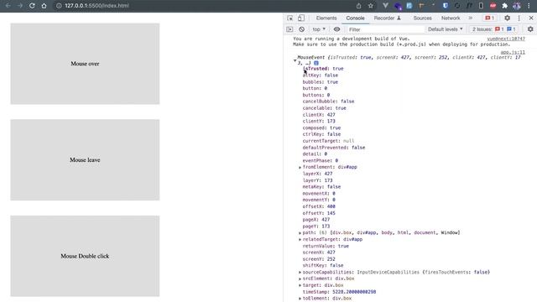
Task: Open the Default levels dropdown
Action: click(446, 29)
